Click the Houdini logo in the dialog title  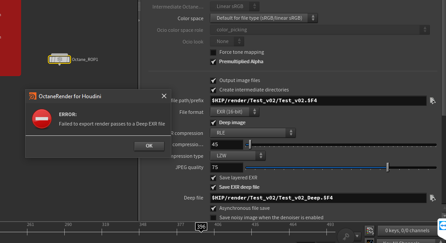pyautogui.click(x=32, y=96)
